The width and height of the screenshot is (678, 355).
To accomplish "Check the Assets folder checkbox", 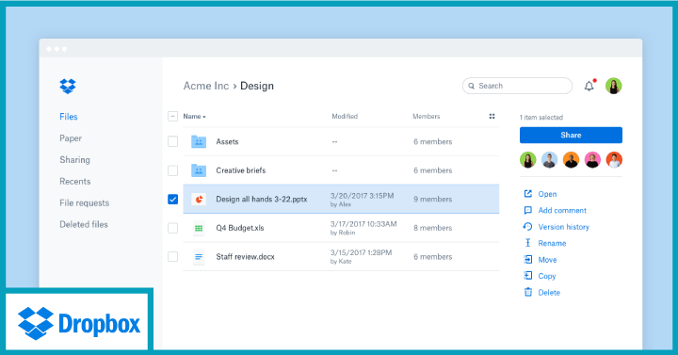I will (x=172, y=141).
